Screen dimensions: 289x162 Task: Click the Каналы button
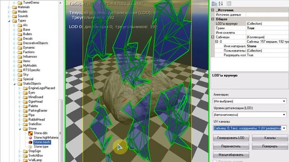coord(270,138)
